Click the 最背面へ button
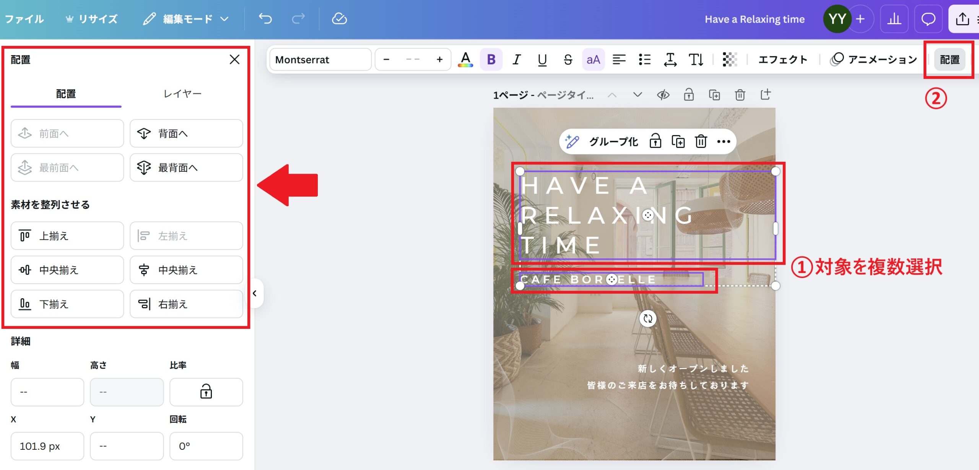The height and width of the screenshot is (470, 979). pos(186,168)
